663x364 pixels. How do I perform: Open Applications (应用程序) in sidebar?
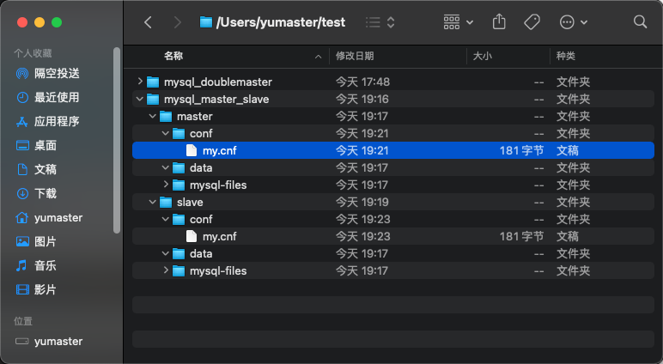coord(57,122)
